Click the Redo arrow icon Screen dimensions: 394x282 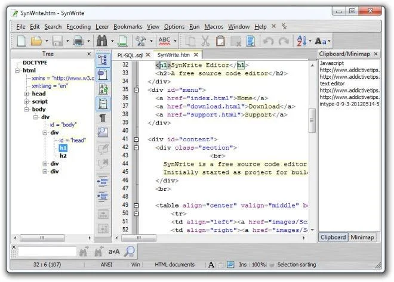click(284, 41)
